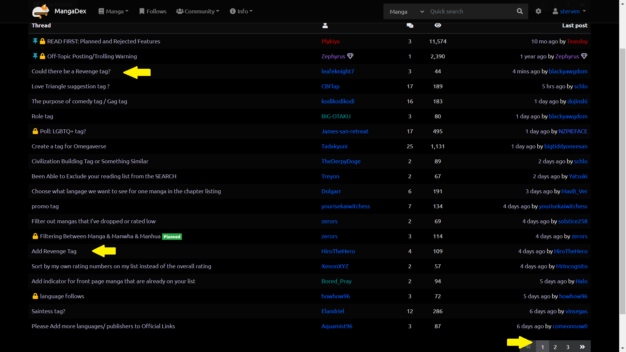Screen dimensions: 626x352
Task: Click pin icon on READ FIRST thread
Action: [x=35, y=41]
